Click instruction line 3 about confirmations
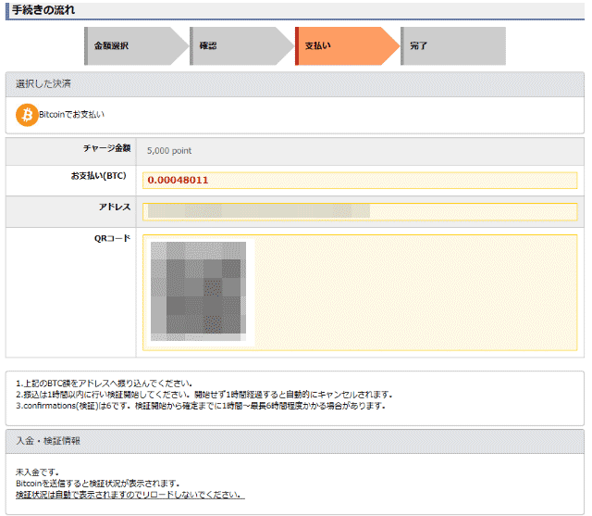 tap(201, 406)
